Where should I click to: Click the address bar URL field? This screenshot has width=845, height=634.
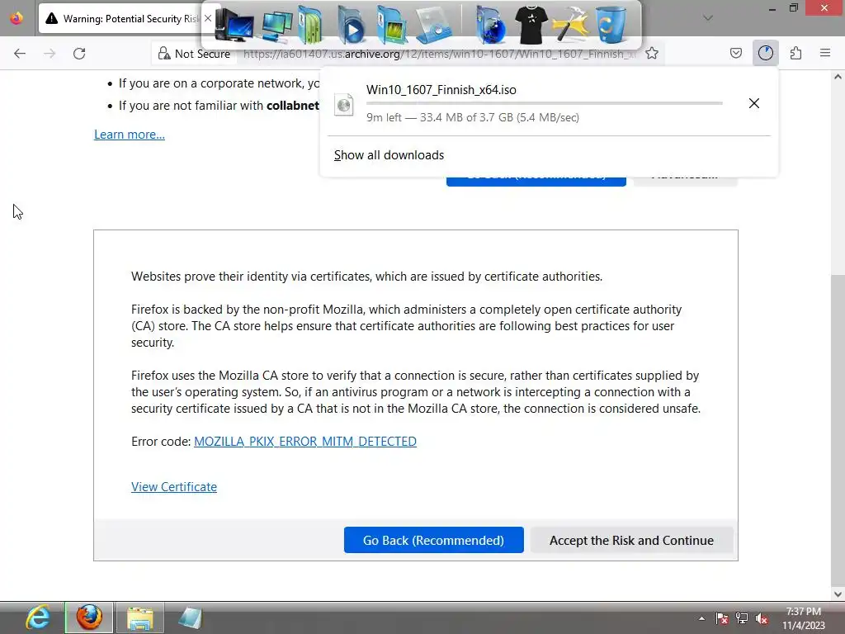point(439,54)
